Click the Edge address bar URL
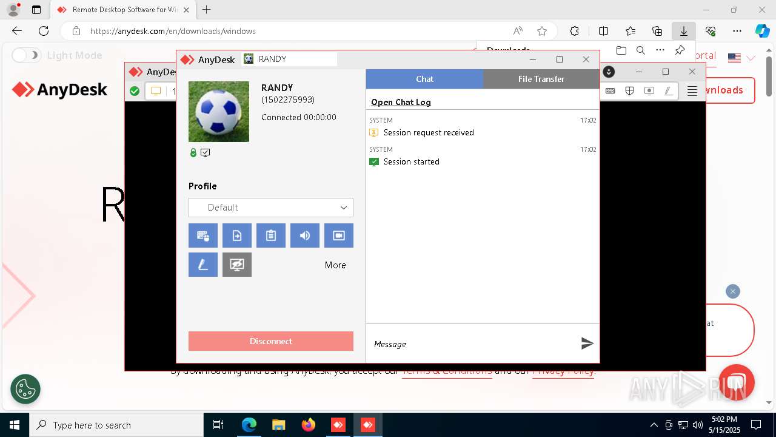The image size is (776, 437). [173, 31]
